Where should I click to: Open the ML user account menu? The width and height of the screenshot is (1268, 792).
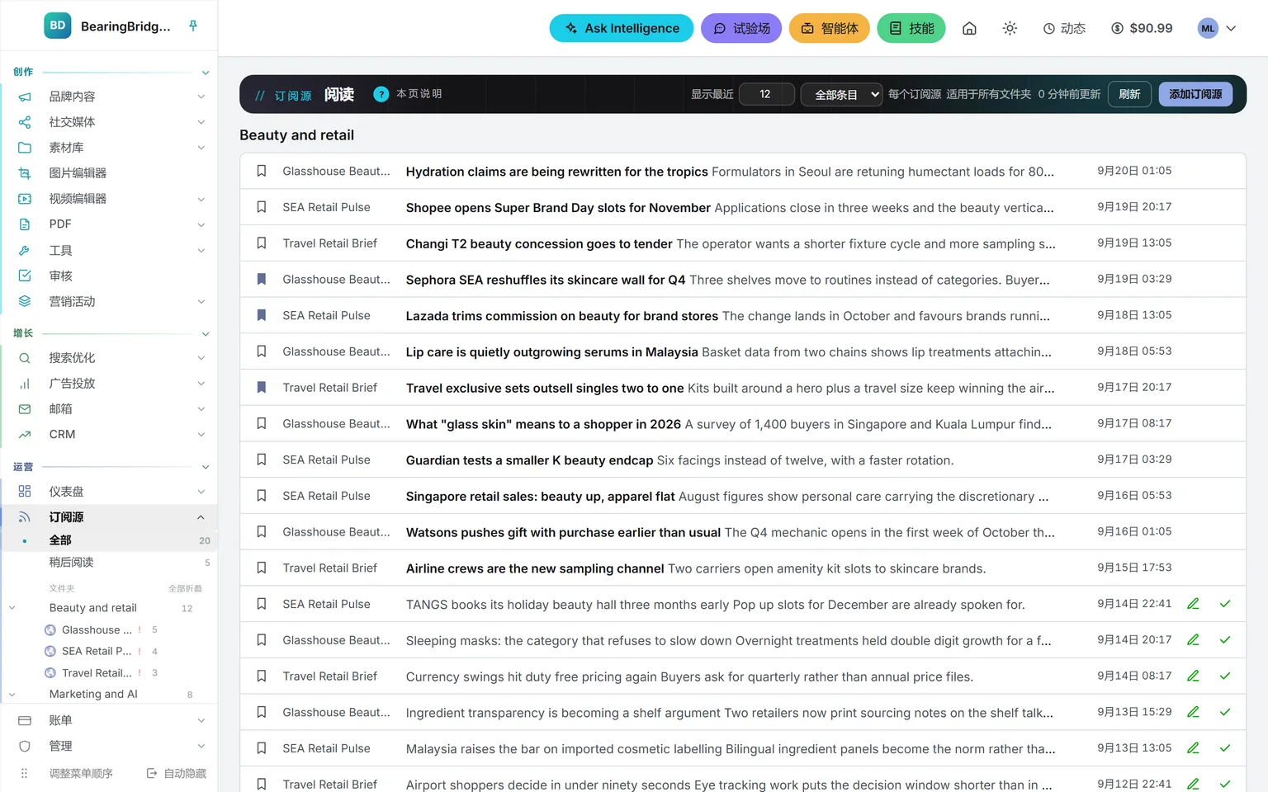pyautogui.click(x=1217, y=28)
